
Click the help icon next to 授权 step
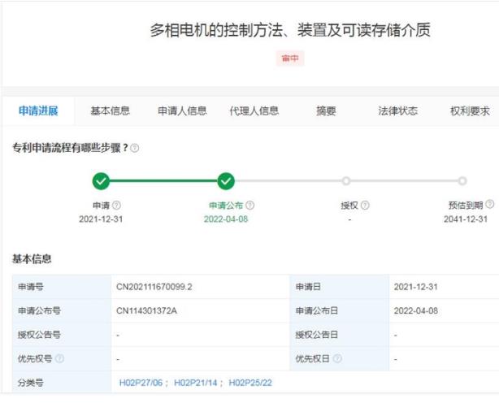(x=365, y=206)
